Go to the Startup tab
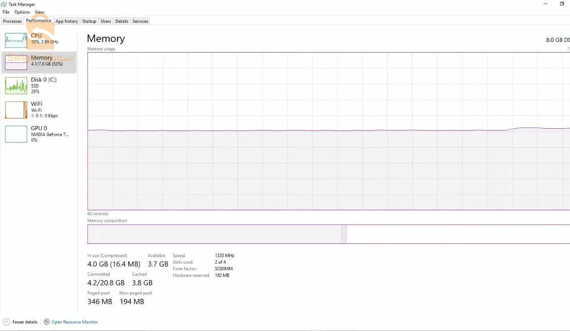Screen dimensions: 570x331 [89, 21]
